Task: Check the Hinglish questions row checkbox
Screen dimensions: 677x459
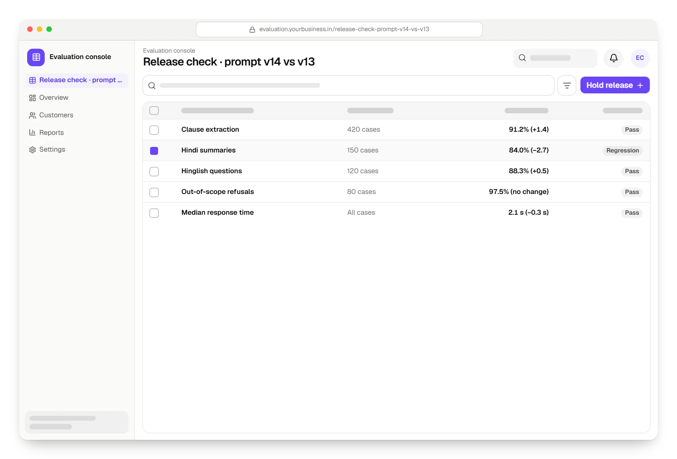Action: click(154, 171)
